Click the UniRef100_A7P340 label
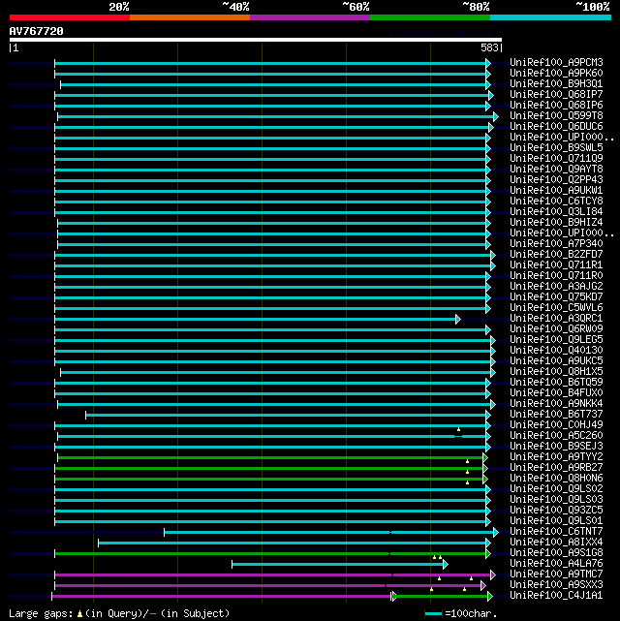The width and height of the screenshot is (620, 621). tap(556, 243)
